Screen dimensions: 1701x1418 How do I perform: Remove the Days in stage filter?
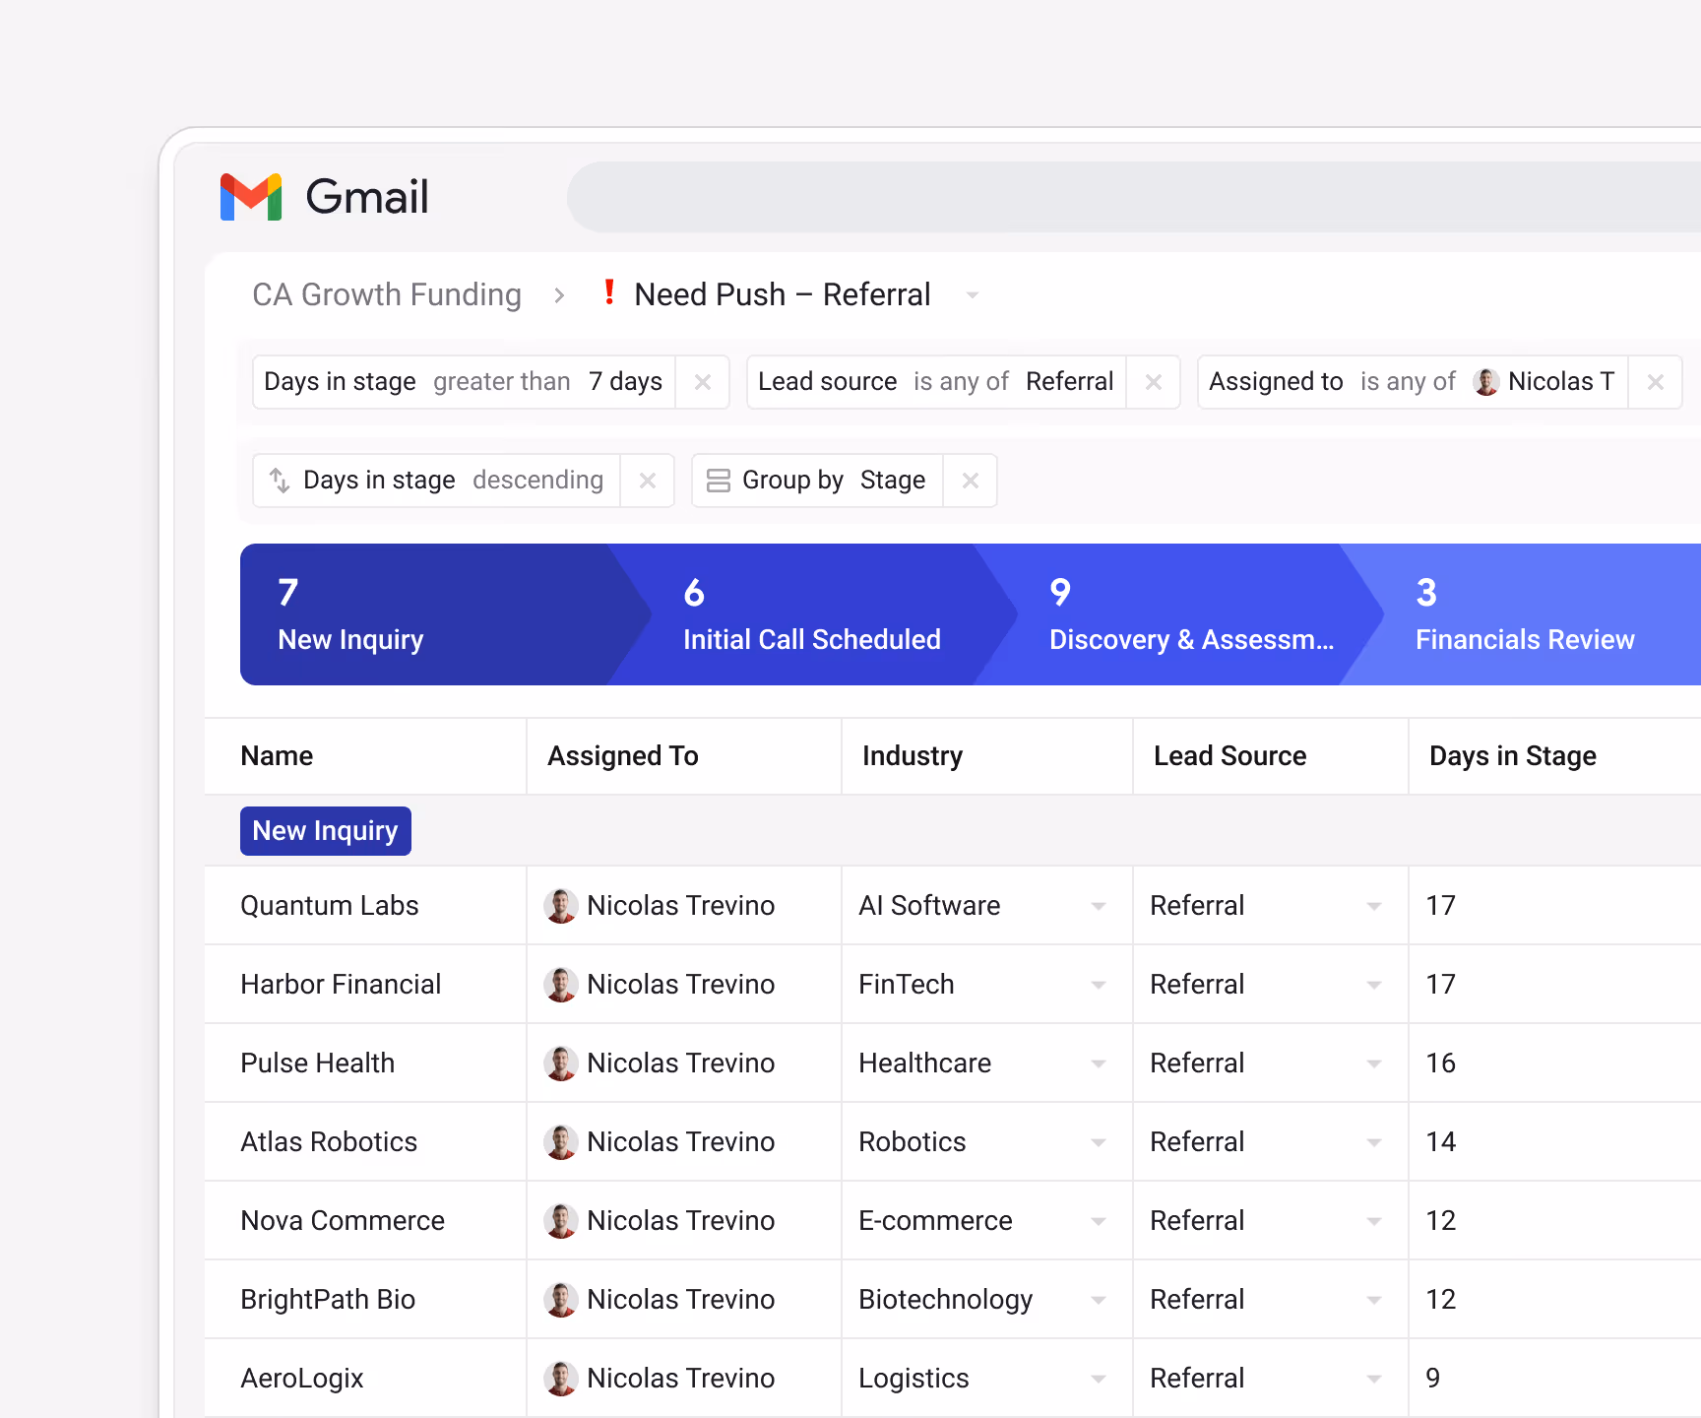point(703,382)
